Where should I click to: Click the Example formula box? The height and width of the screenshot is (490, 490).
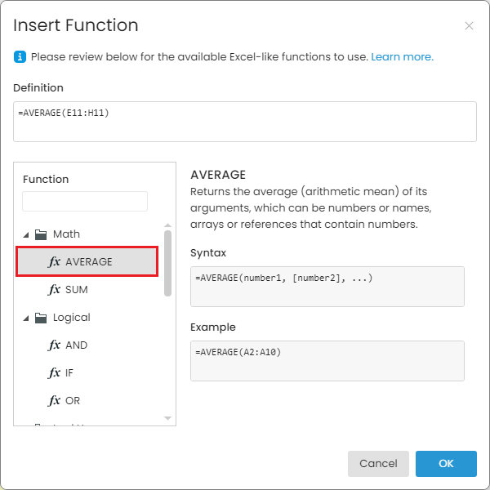pyautogui.click(x=327, y=361)
